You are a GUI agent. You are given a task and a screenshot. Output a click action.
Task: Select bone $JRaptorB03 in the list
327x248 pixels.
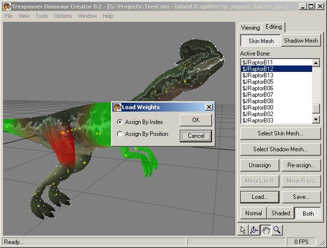[276, 121]
